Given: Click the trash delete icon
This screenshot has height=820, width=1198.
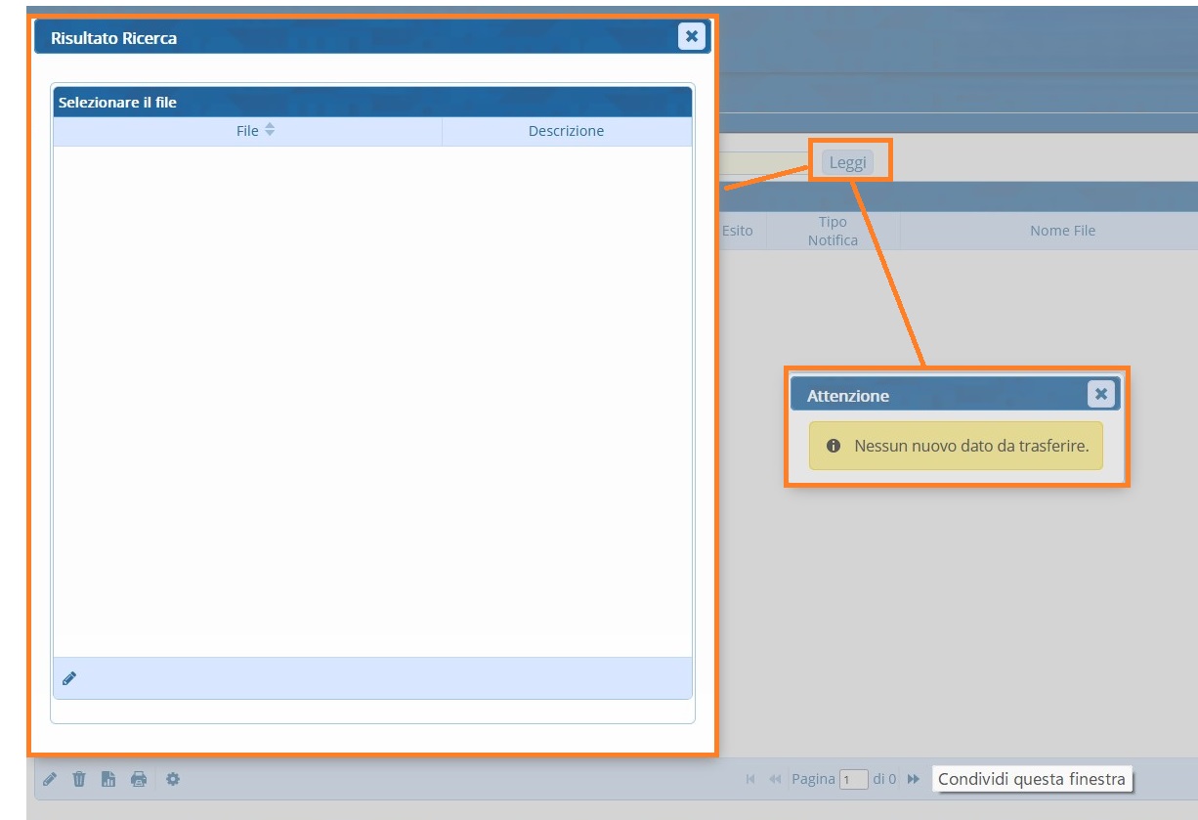Looking at the screenshot, I should tap(79, 779).
